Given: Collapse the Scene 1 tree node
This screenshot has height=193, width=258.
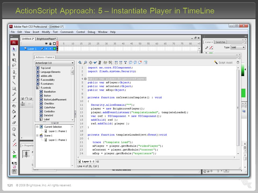Looking at the screenshot, I should (37, 136).
